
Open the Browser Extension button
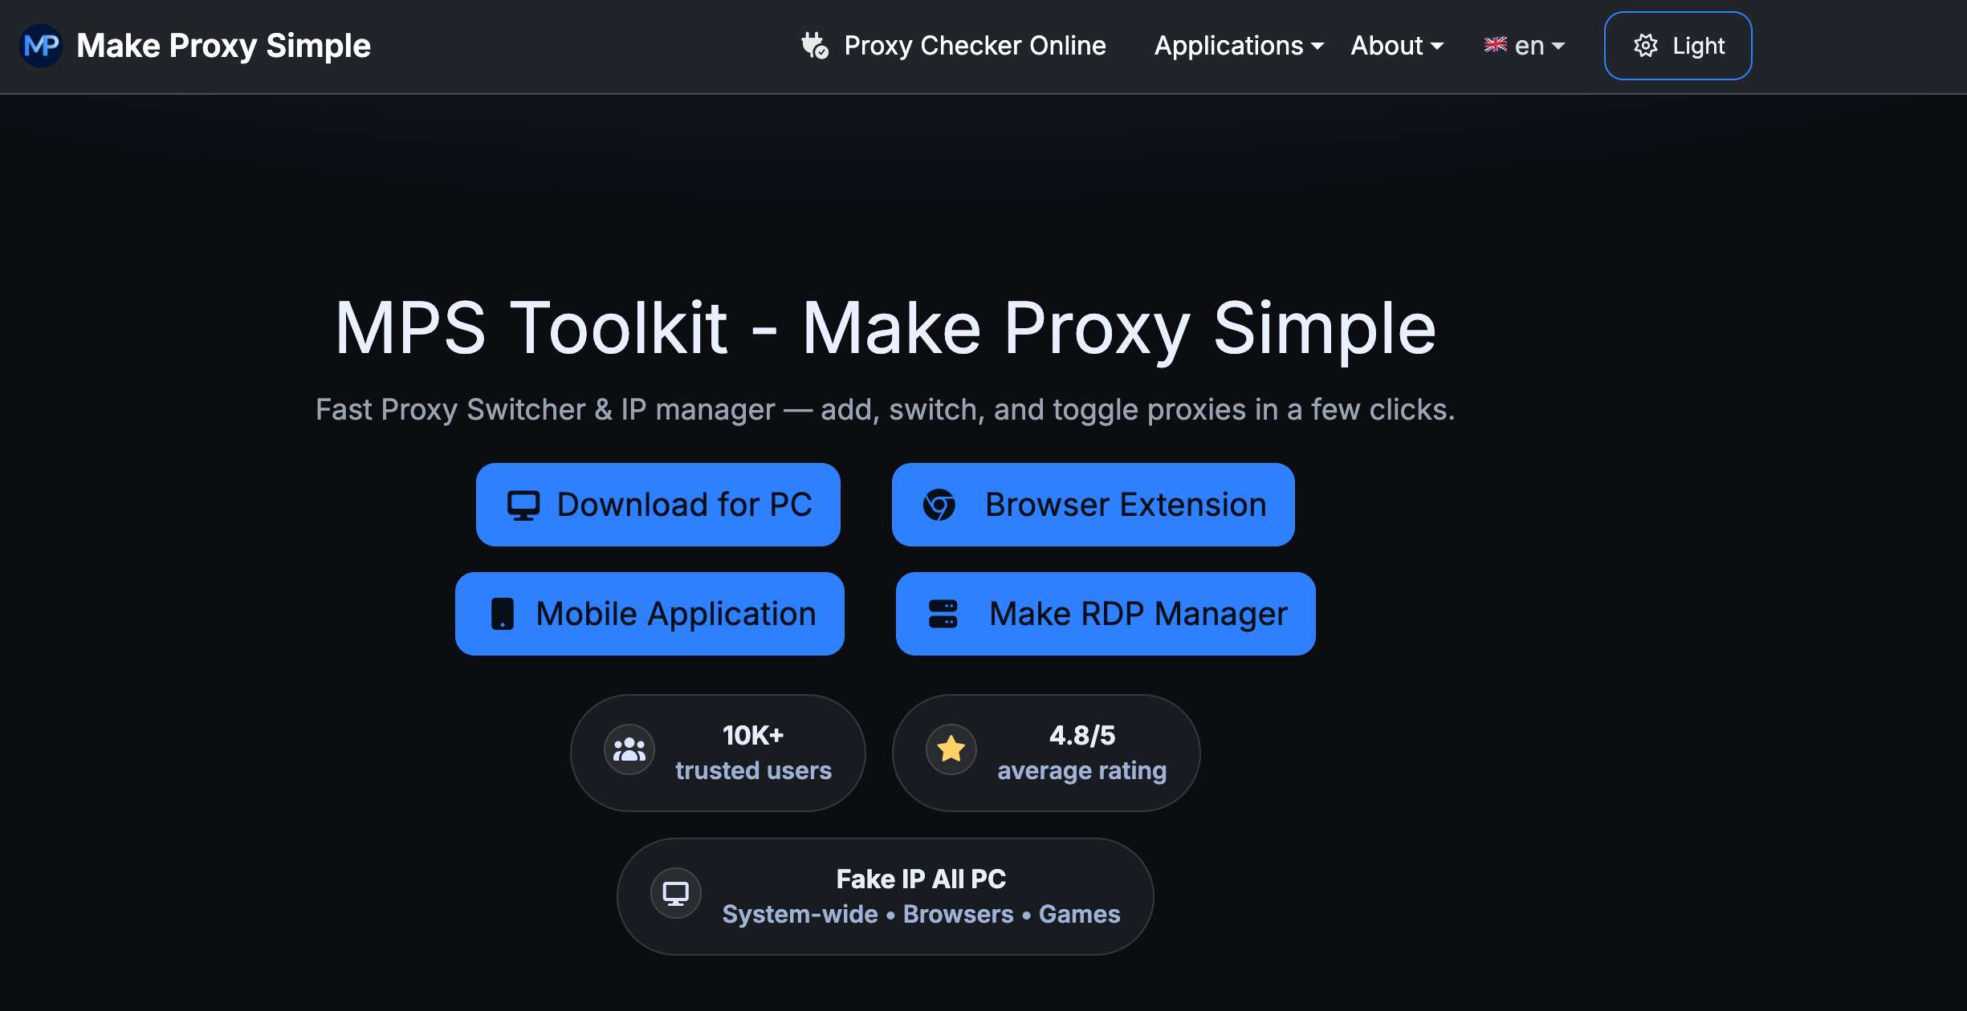coord(1093,505)
